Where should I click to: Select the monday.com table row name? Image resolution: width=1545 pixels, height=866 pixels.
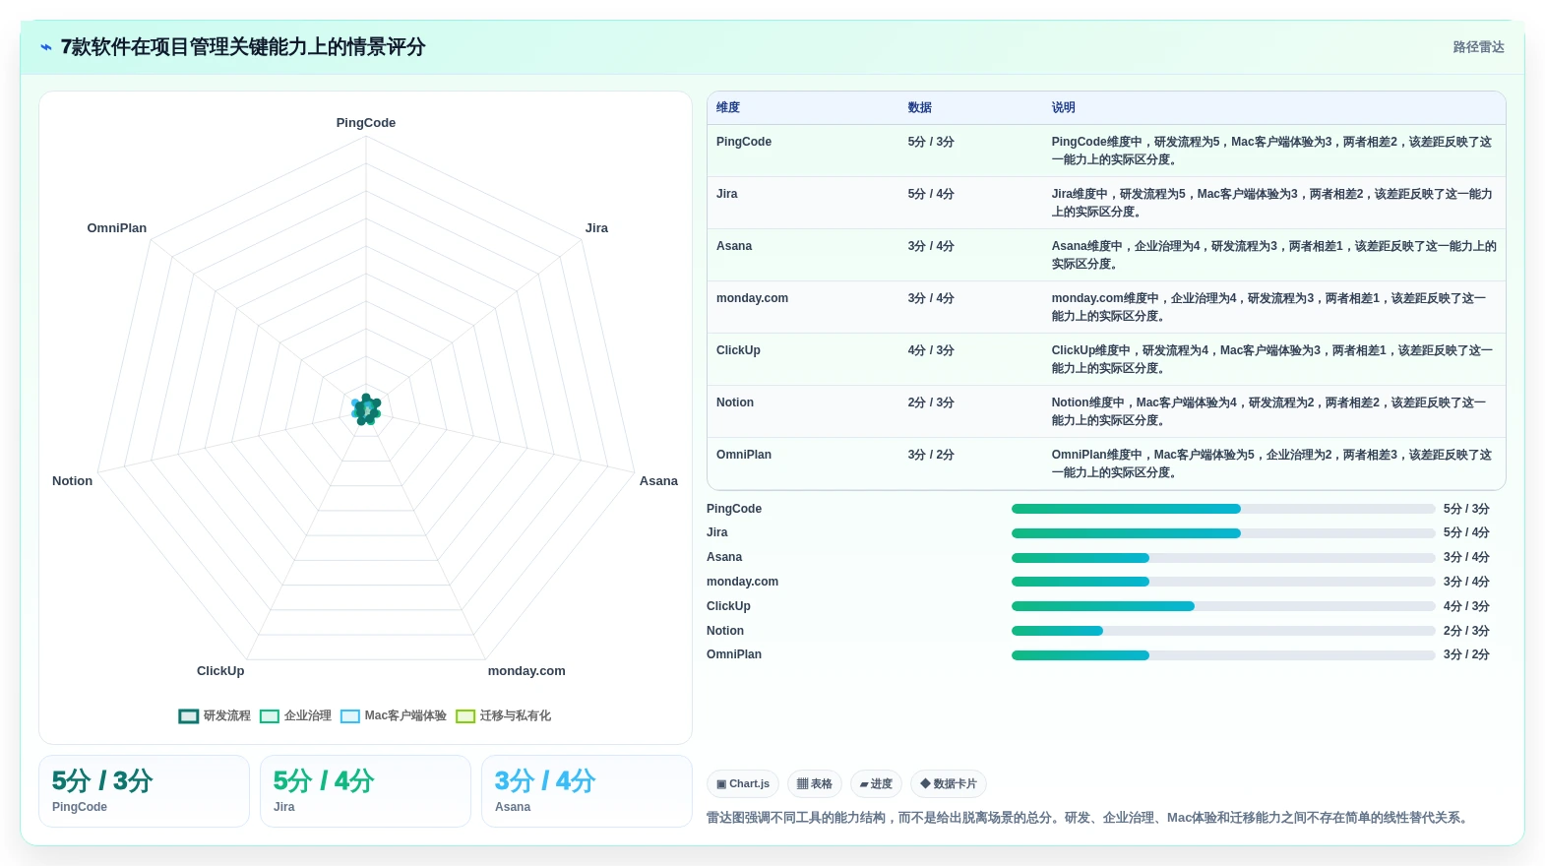tap(752, 298)
